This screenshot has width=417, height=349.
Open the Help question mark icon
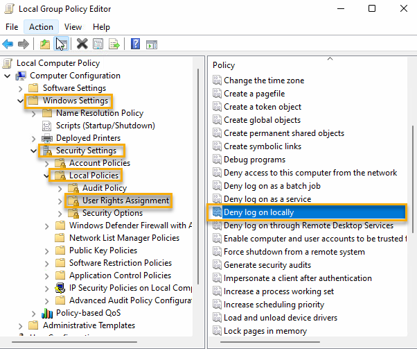click(x=135, y=44)
